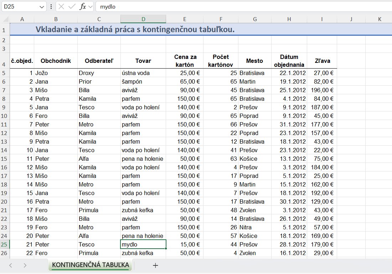
Task: Click the discount cell 179,00 €
Action: coord(322,244)
